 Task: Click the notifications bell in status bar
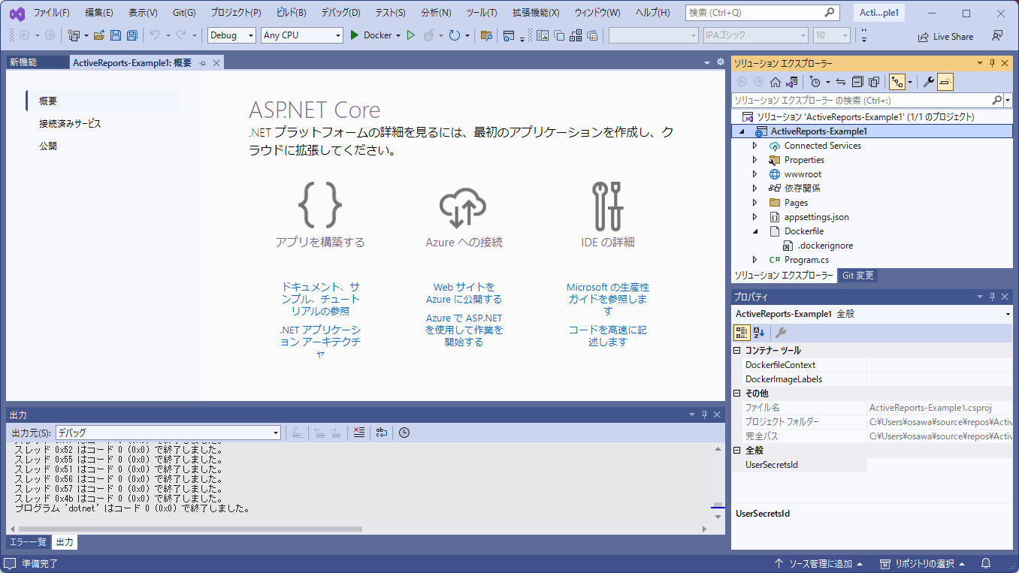tap(986, 563)
